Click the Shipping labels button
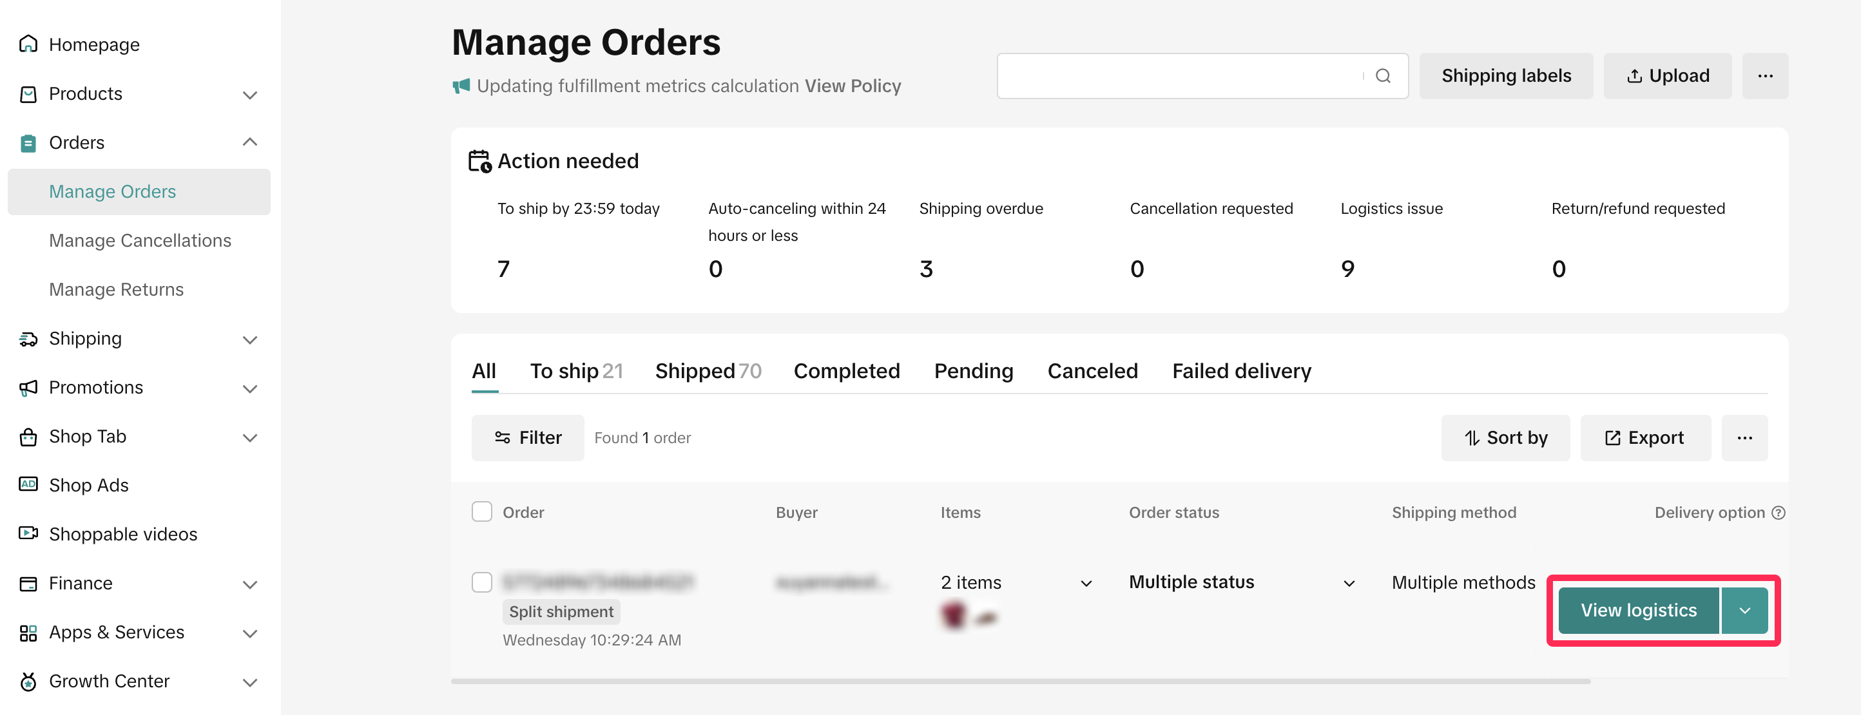 click(x=1505, y=76)
